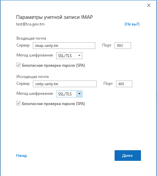Screen dimensions: 157x176
Task: Click "Метод шифрования" label under incoming mail
Action: (x=34, y=55)
